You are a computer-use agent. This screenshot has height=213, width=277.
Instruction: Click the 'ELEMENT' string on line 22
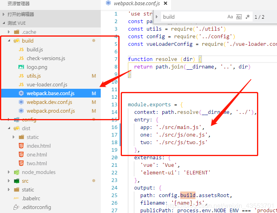pyautogui.click(x=197, y=173)
